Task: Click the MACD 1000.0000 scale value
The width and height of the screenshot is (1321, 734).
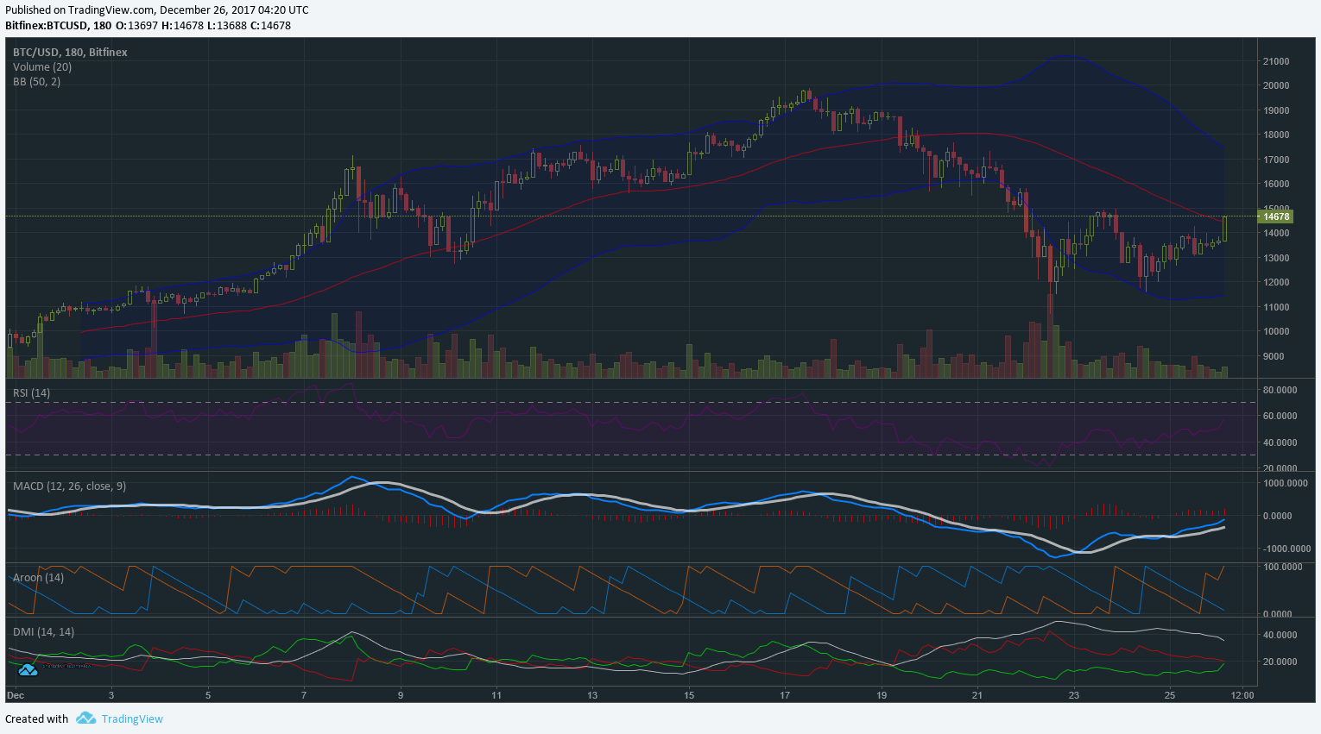Action: click(1286, 484)
